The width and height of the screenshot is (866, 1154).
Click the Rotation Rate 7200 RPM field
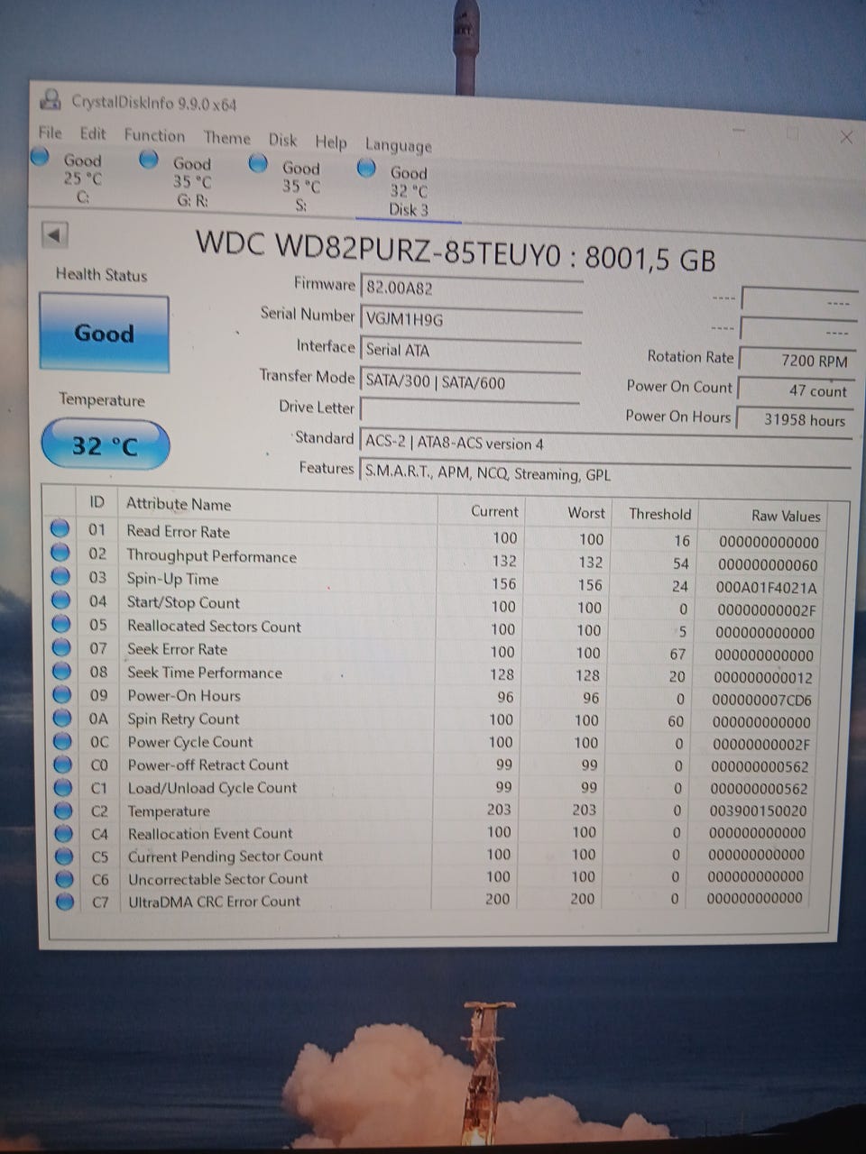(796, 360)
